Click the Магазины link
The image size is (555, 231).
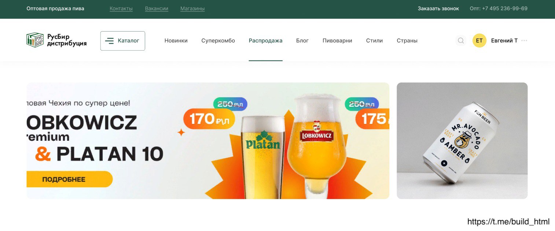(x=192, y=8)
